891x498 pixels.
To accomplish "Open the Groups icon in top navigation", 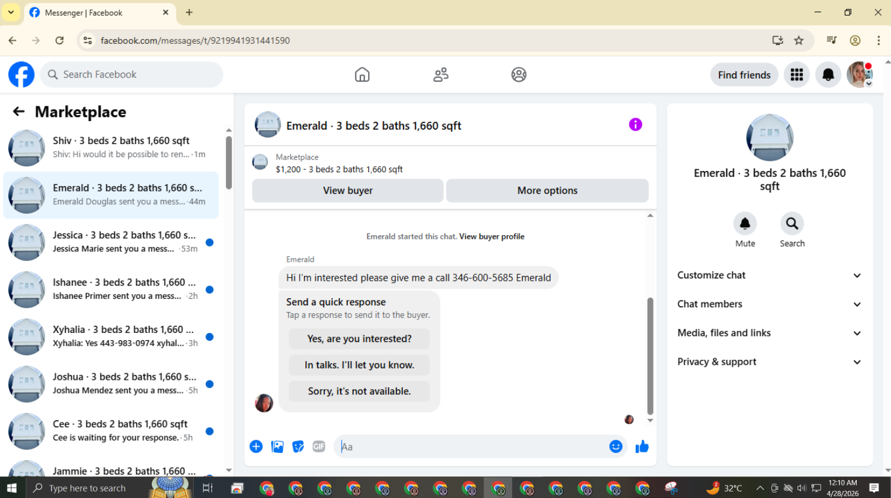I will tap(519, 74).
